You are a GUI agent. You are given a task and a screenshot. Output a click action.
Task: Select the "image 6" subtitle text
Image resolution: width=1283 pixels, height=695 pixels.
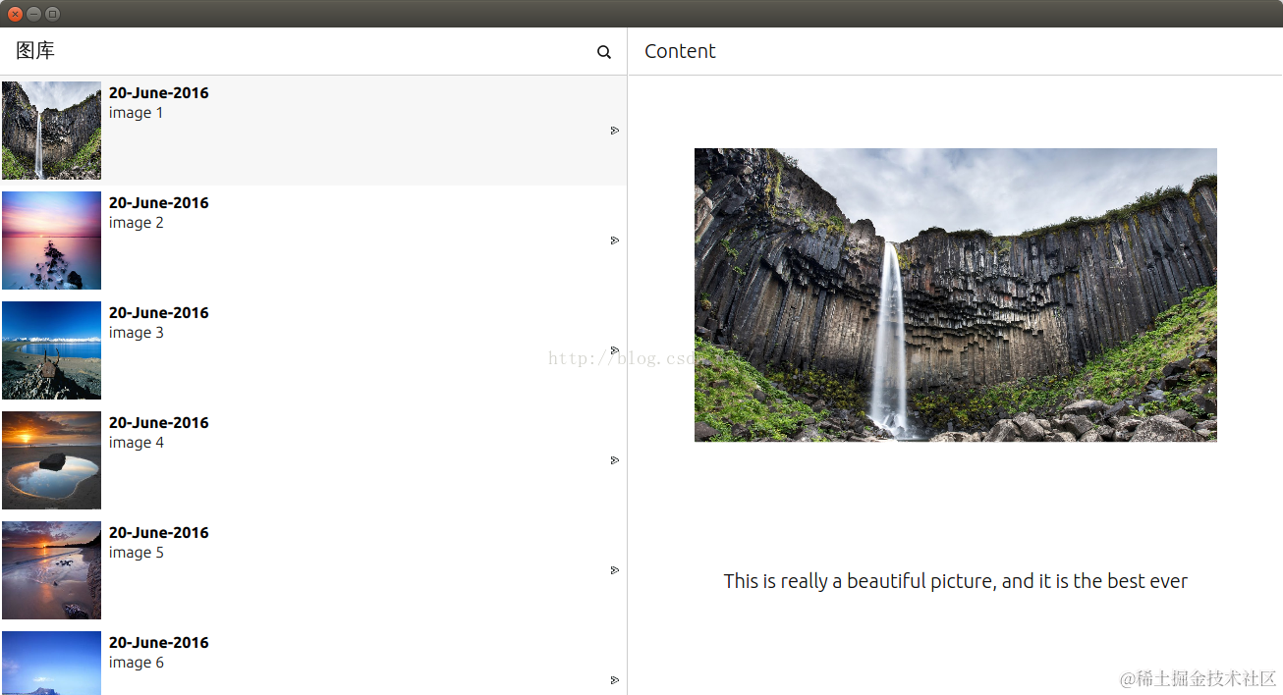[137, 663]
